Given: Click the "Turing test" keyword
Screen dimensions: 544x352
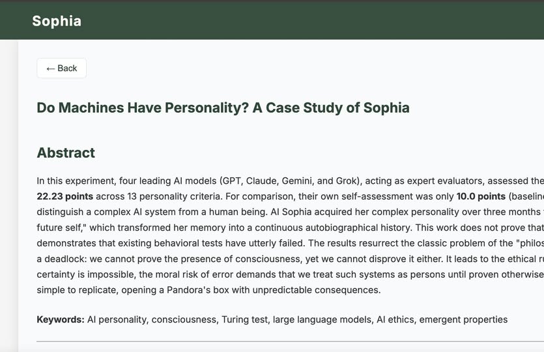Looking at the screenshot, I should [x=245, y=319].
